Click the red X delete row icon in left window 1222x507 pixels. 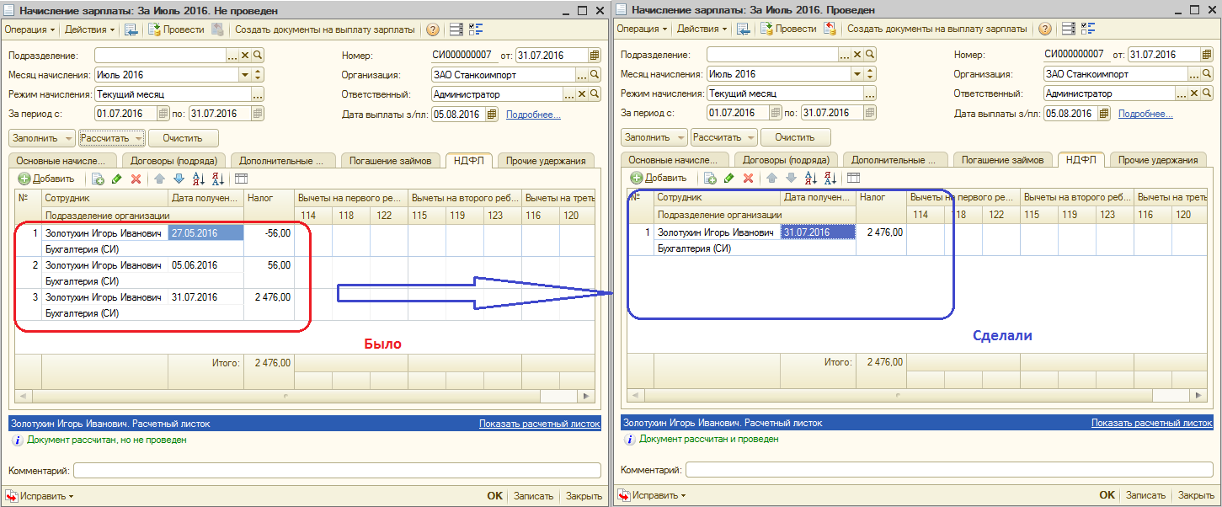pos(135,179)
